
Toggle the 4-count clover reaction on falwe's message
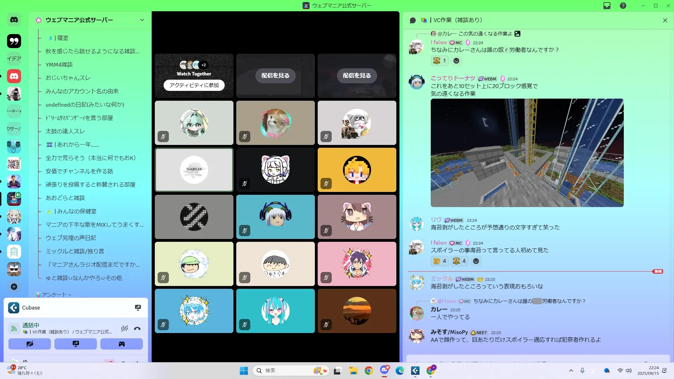(x=440, y=261)
